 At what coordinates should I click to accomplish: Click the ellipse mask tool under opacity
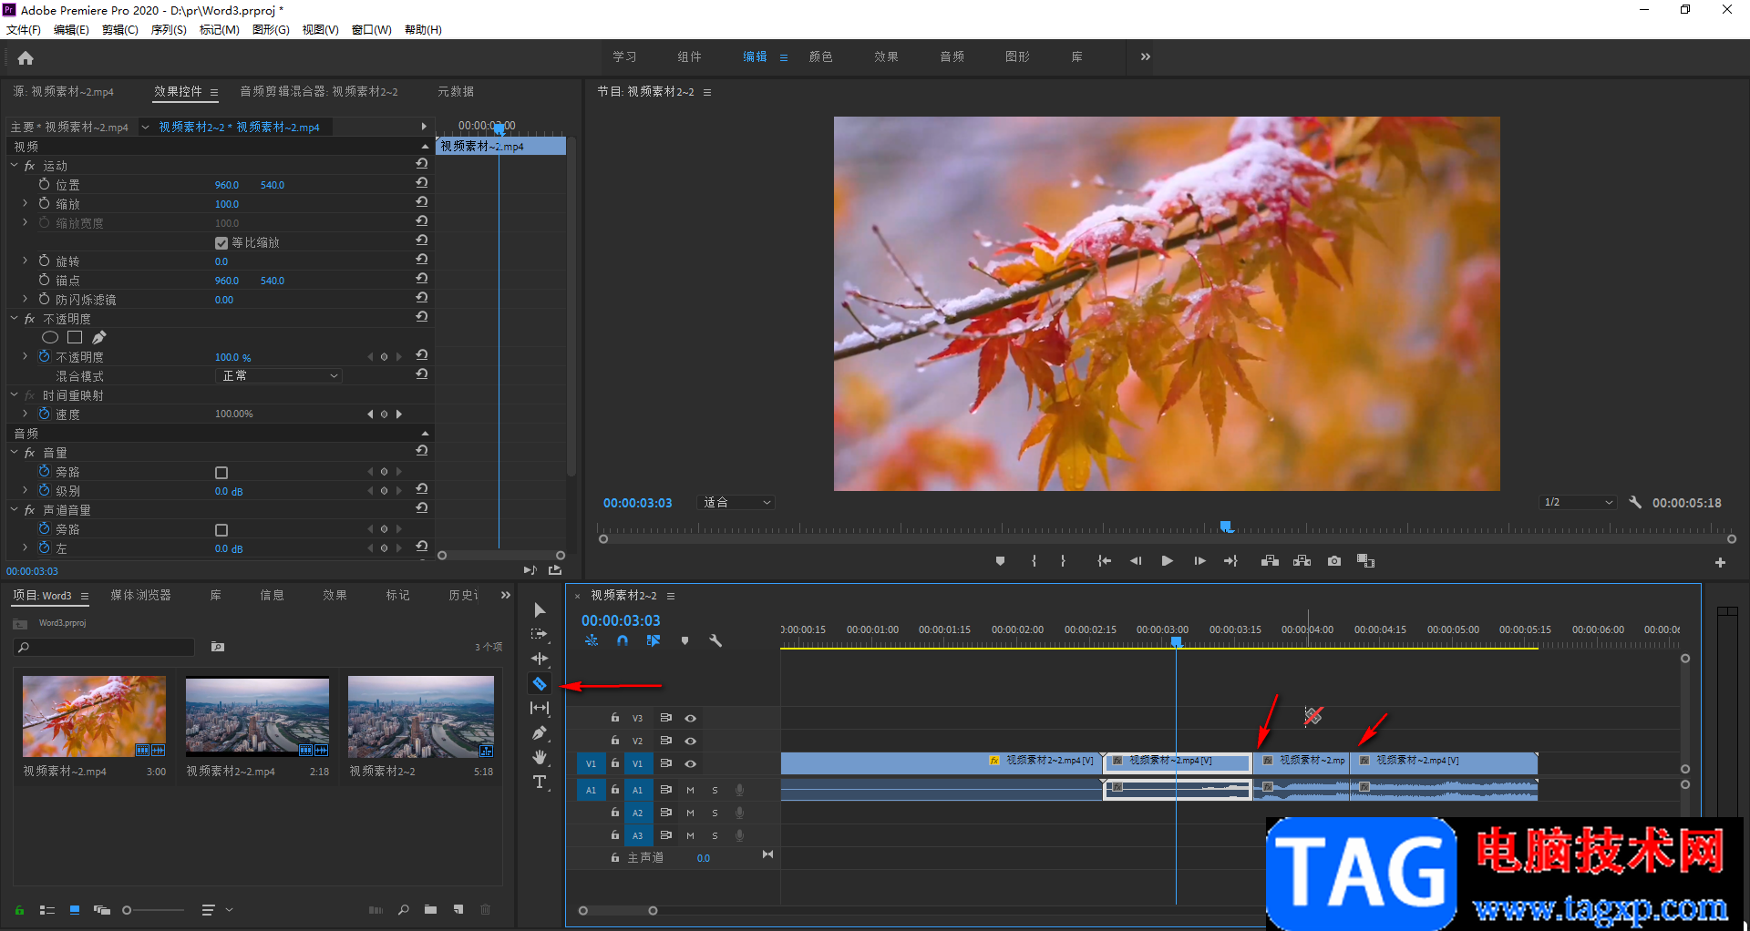coord(50,337)
